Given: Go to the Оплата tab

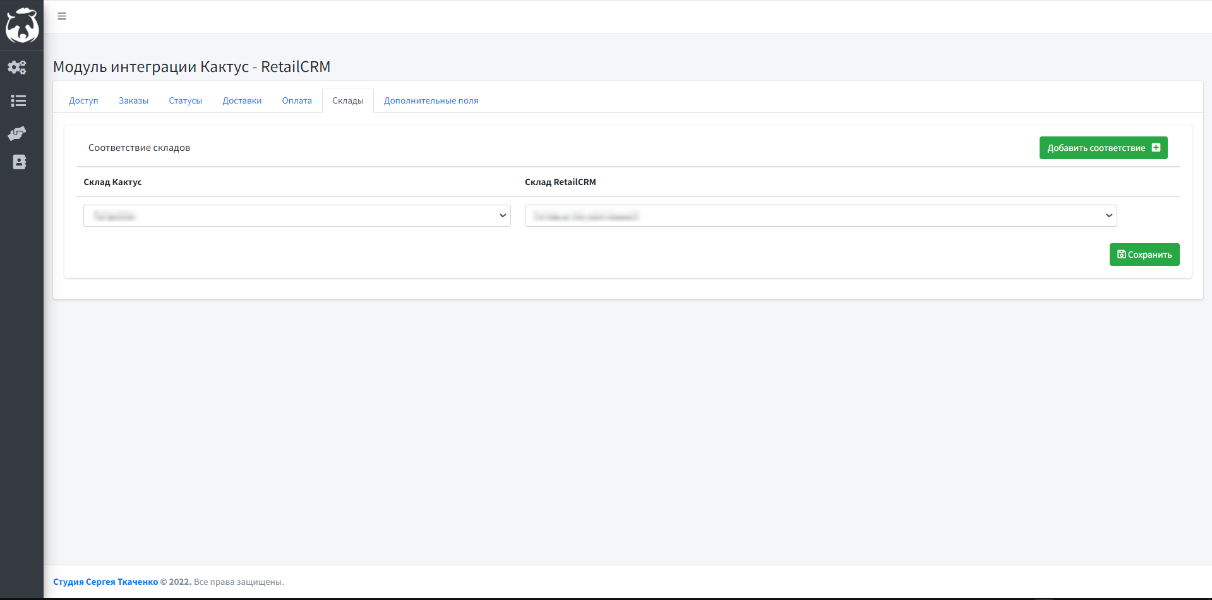Looking at the screenshot, I should pos(297,100).
